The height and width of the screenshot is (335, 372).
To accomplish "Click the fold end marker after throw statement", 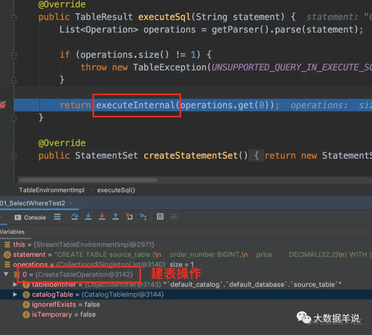I will [14, 80].
